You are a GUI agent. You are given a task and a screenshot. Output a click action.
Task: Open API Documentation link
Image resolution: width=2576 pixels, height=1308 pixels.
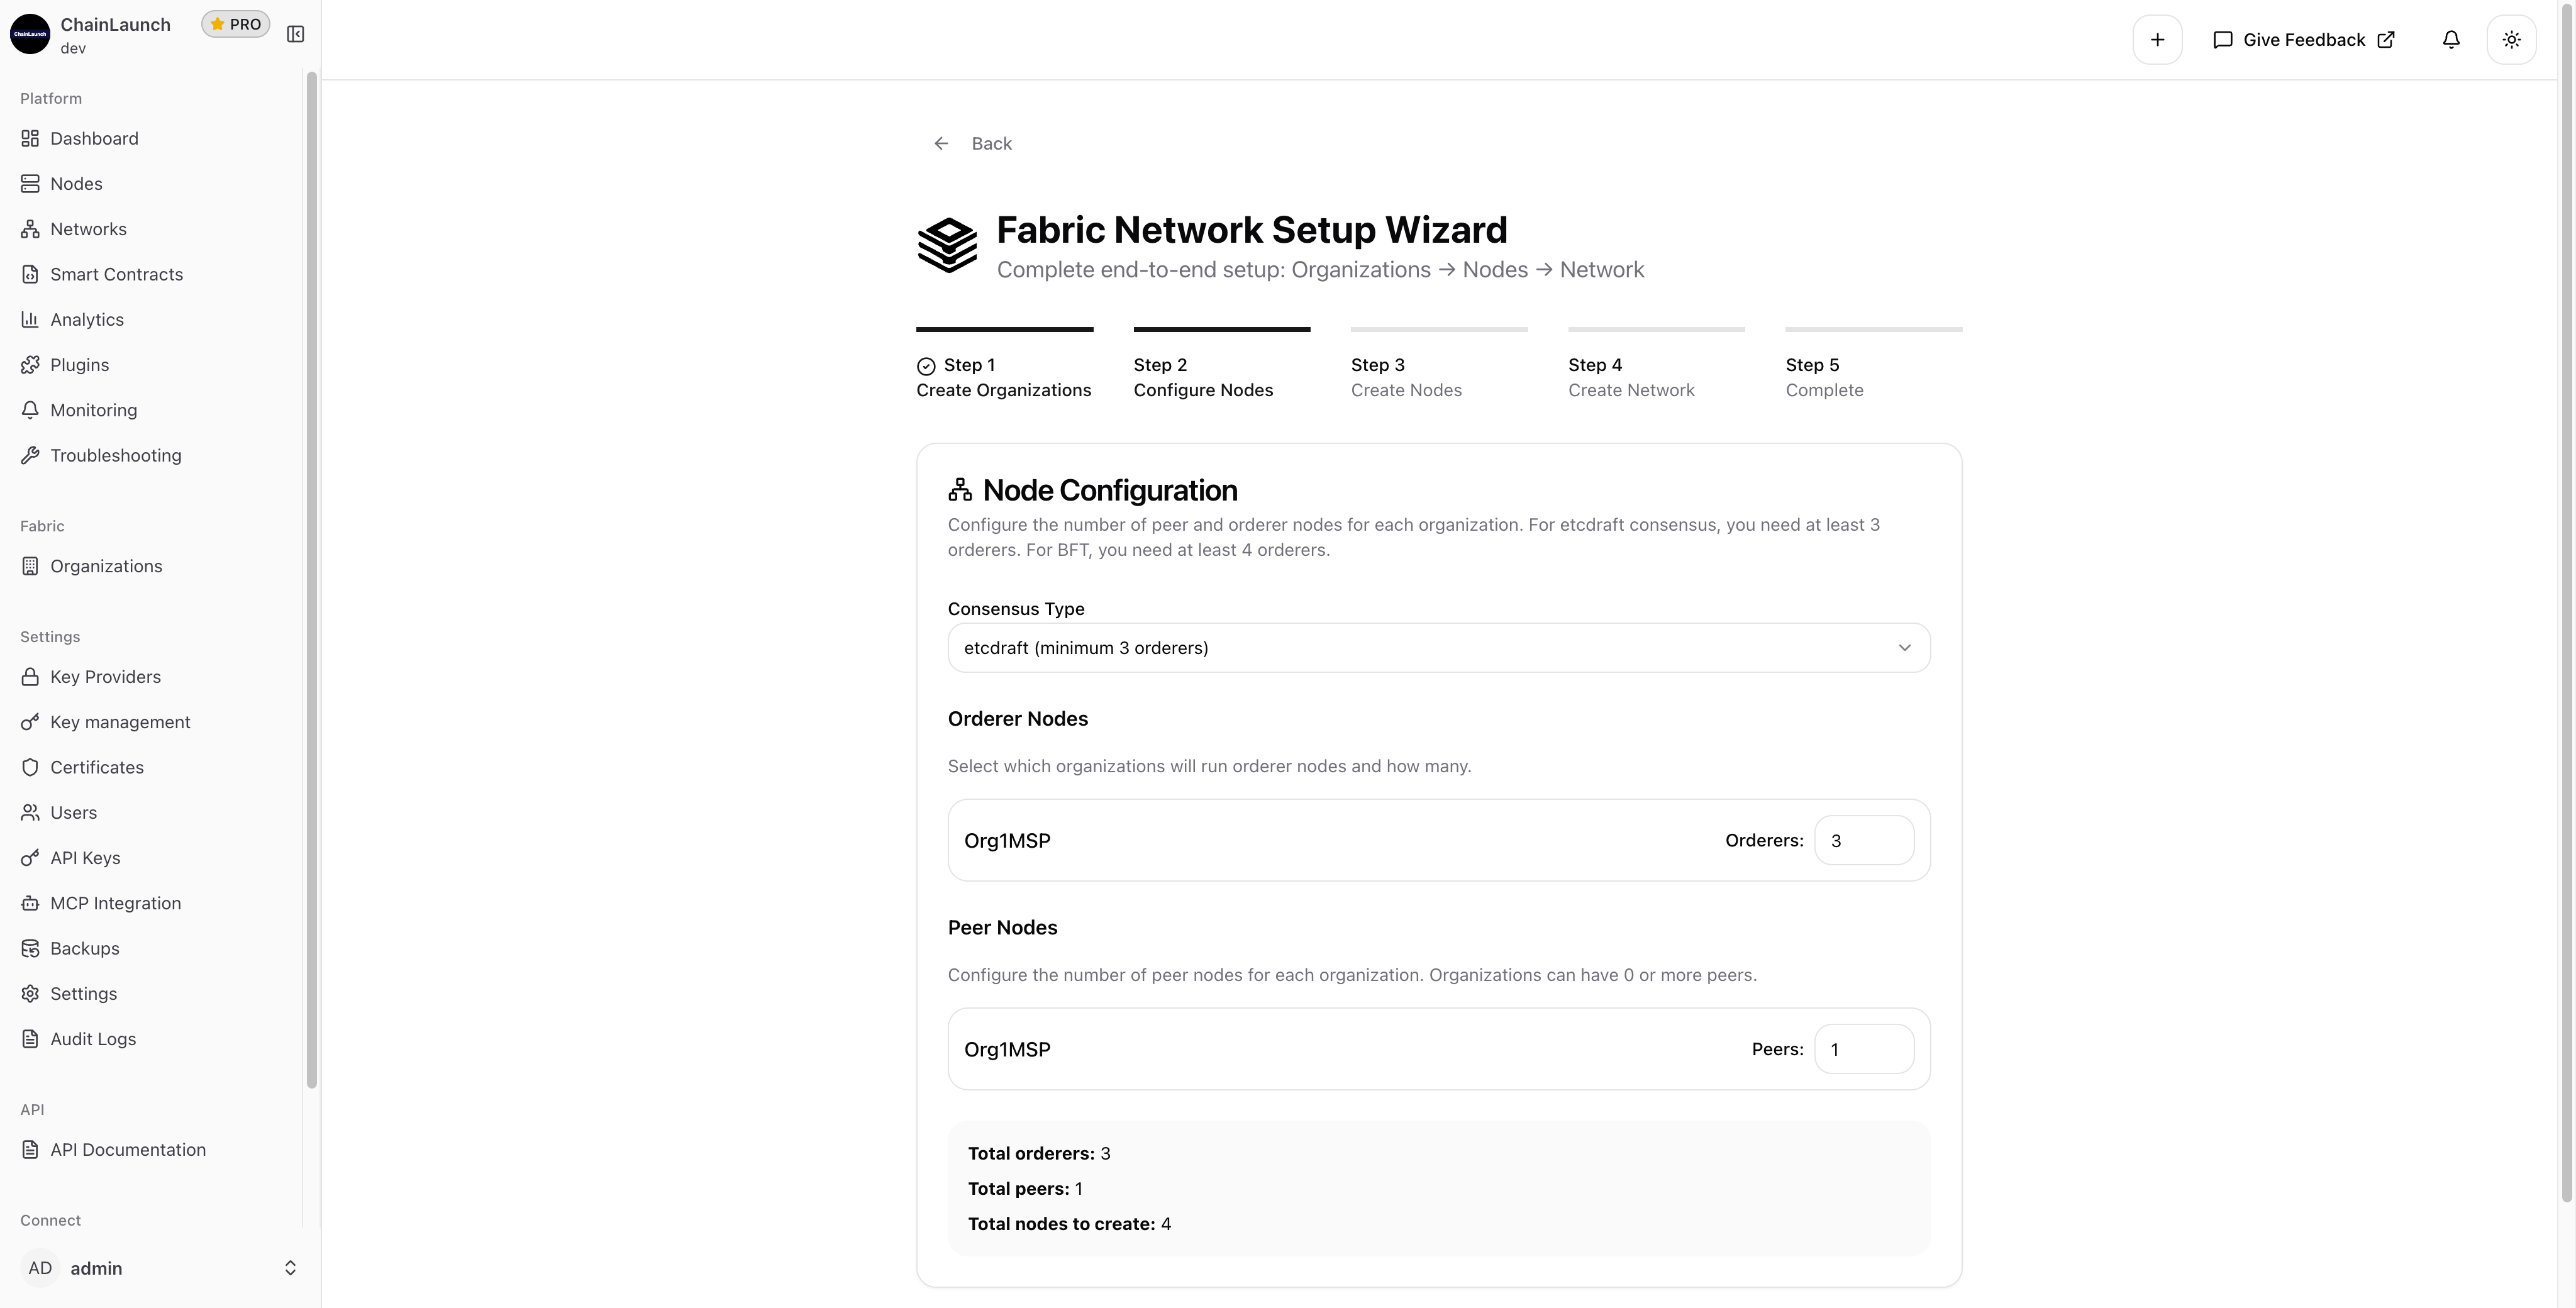(128, 1150)
